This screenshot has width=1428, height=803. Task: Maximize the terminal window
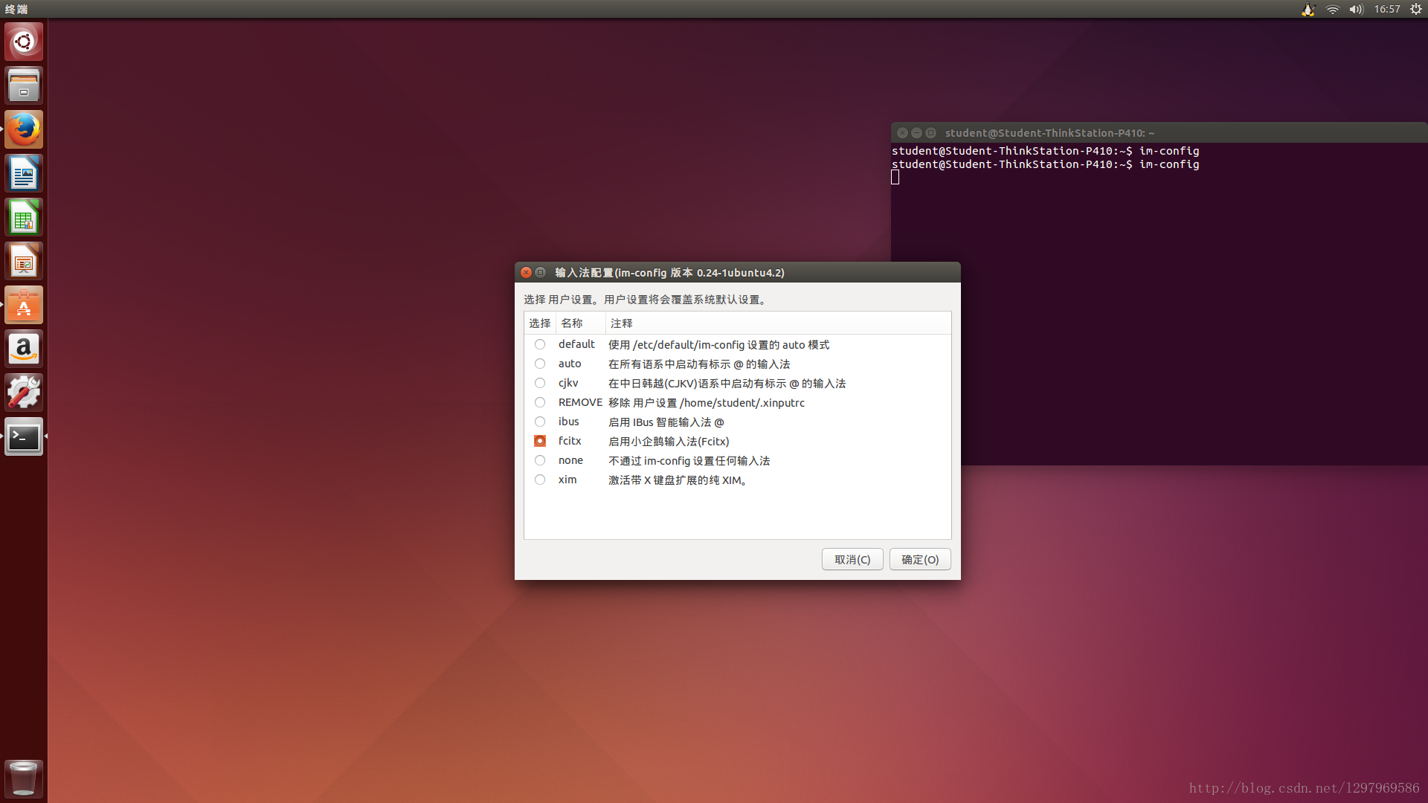tap(930, 132)
